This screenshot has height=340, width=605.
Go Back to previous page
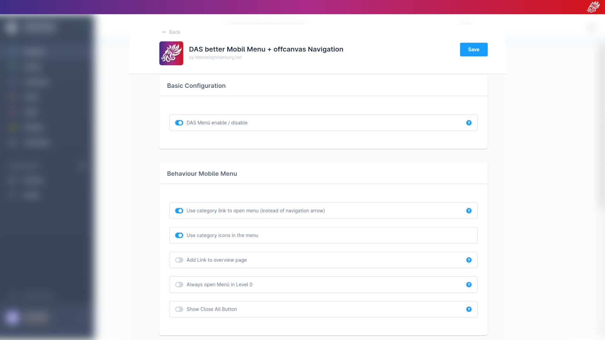coord(174,32)
